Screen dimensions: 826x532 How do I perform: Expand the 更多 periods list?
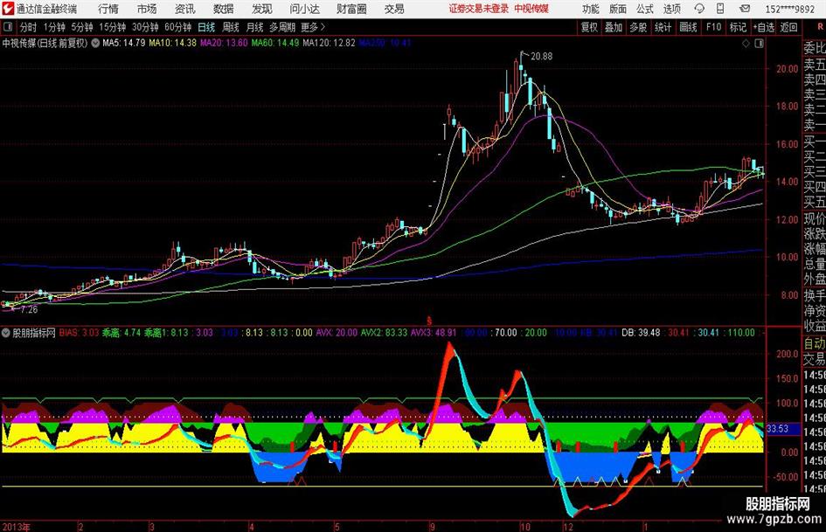(x=313, y=27)
